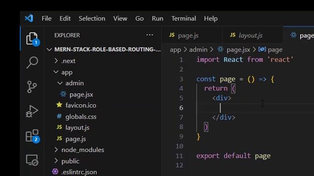
Task: Collapse the app folder
Action: pos(56,72)
